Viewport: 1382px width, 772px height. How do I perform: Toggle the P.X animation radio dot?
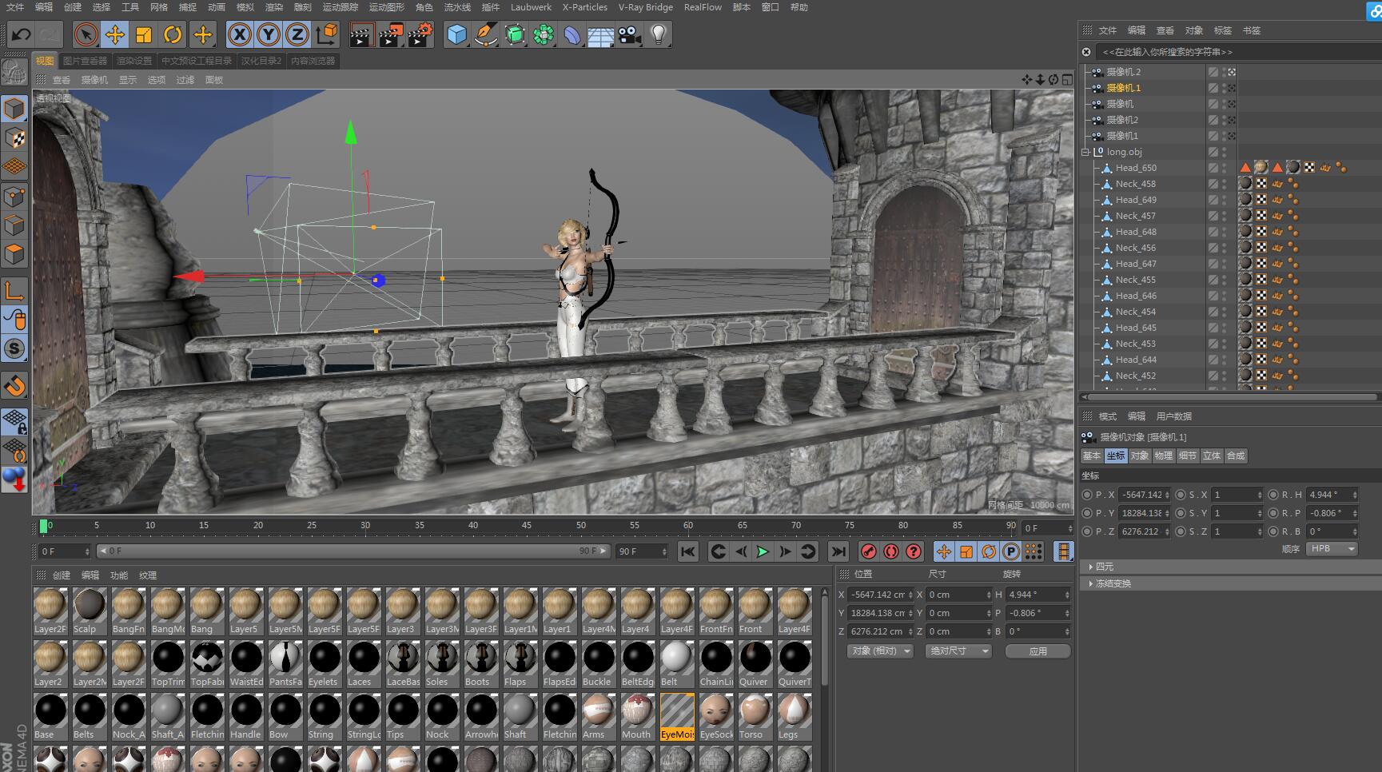pyautogui.click(x=1087, y=495)
